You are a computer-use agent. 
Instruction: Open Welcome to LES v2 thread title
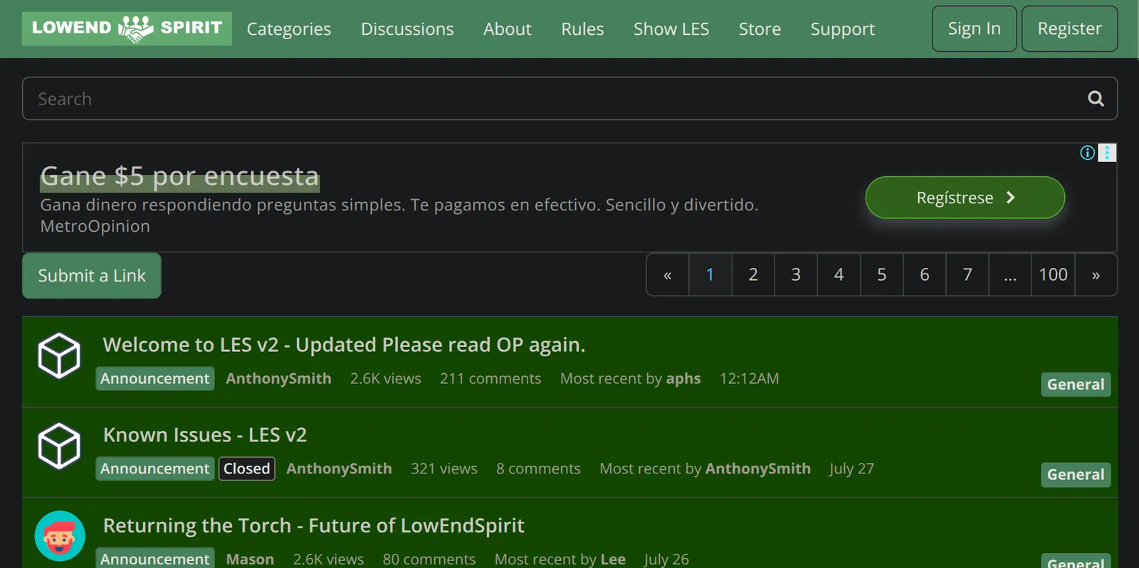(344, 345)
